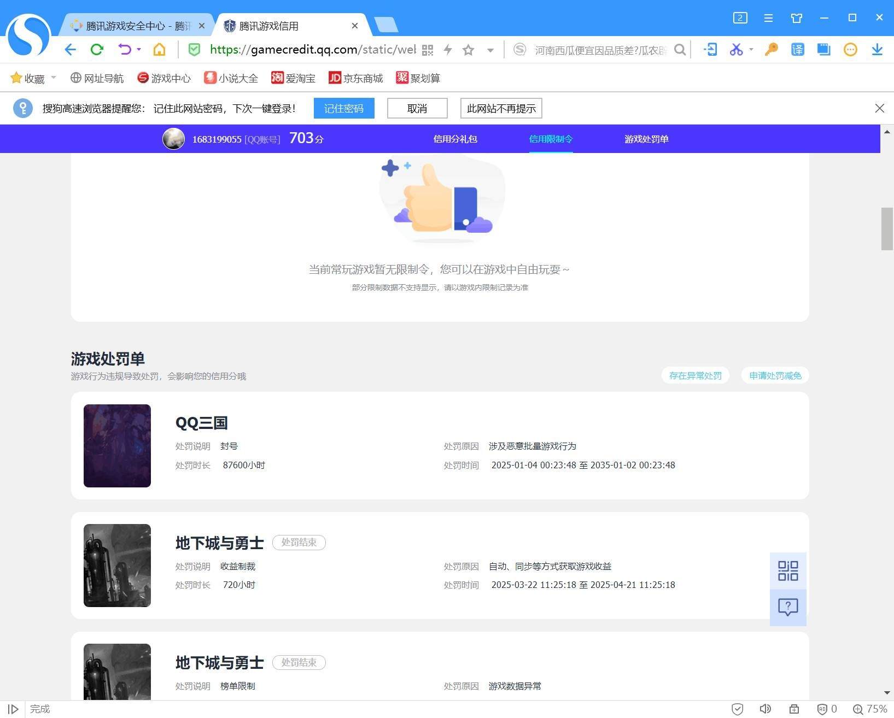Click the status bar shield icon
Viewport: 894px width, 718px height.
[737, 709]
